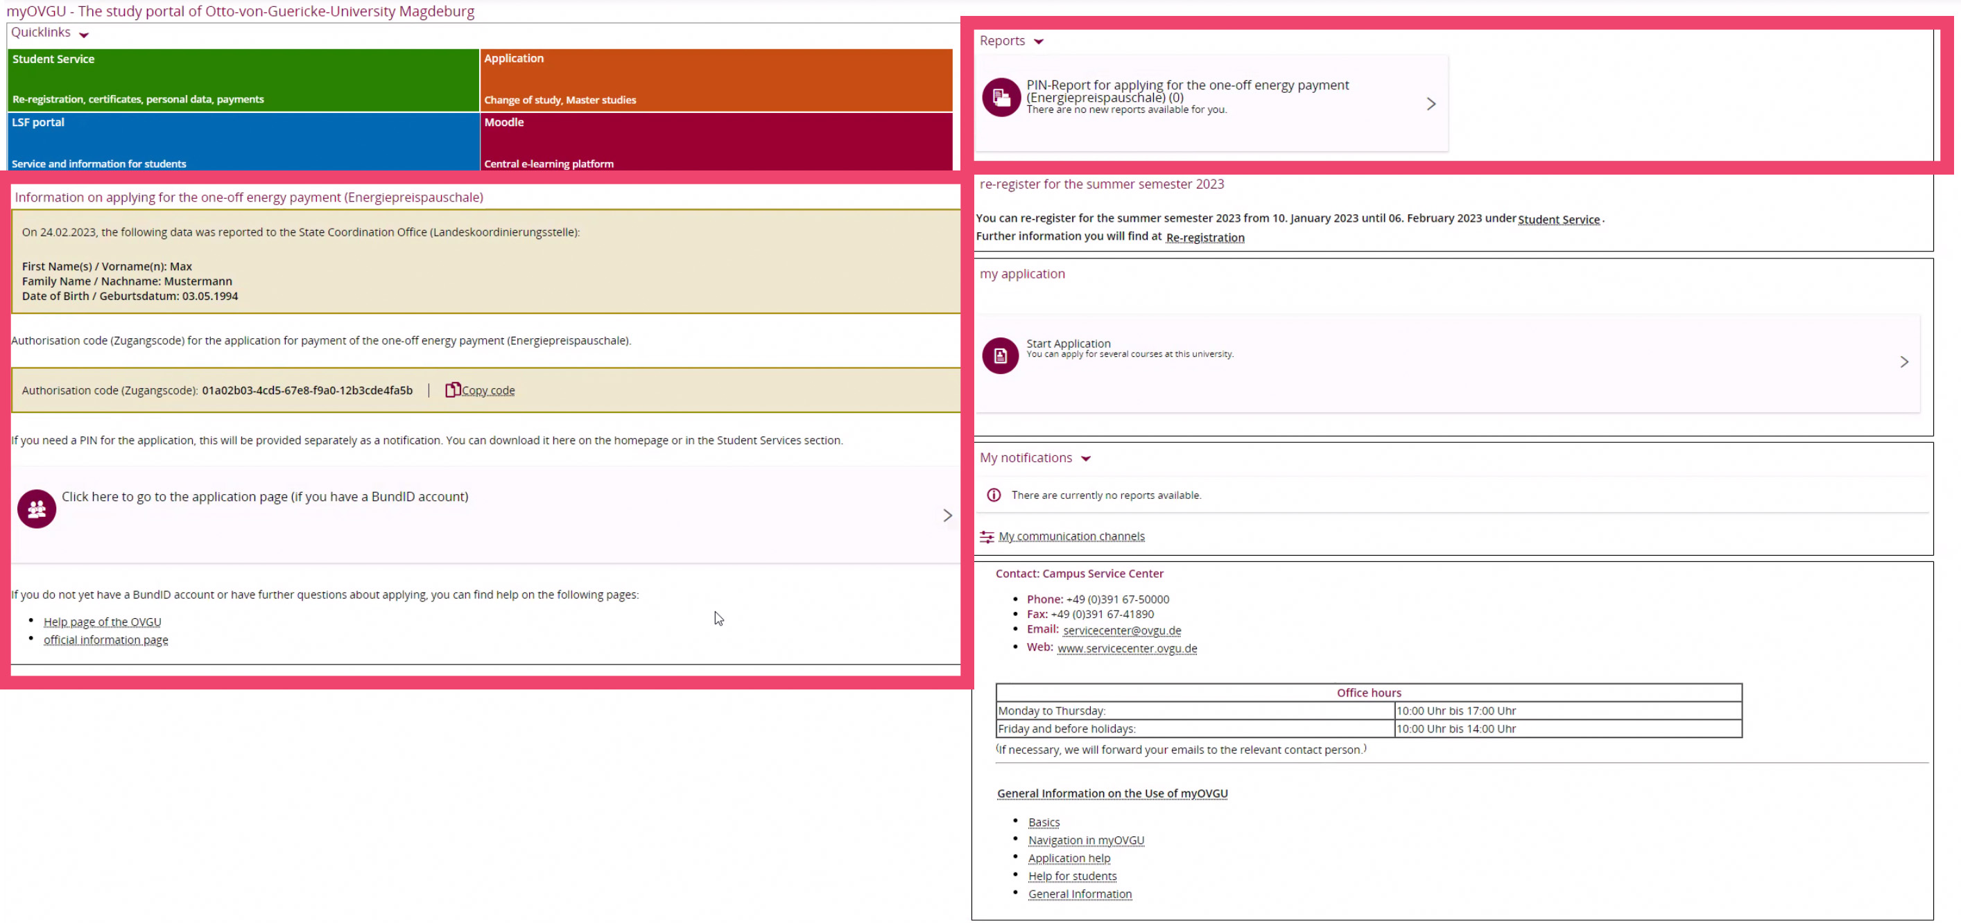
Task: Open My communication channels link
Action: point(1071,536)
